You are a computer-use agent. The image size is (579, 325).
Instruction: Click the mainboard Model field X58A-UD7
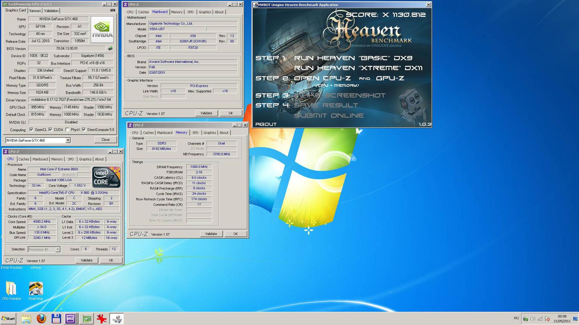[177, 29]
